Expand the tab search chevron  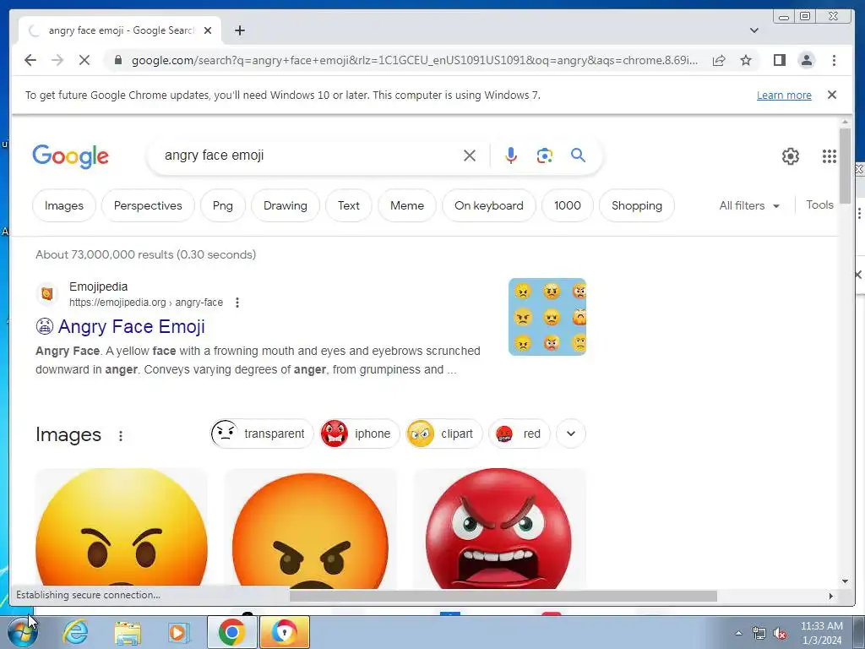click(x=754, y=30)
